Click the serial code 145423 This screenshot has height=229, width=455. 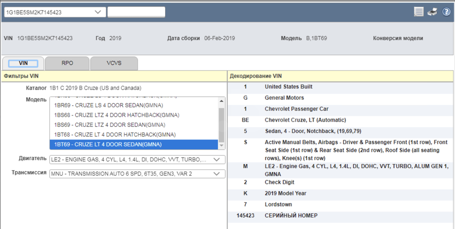[245, 216]
